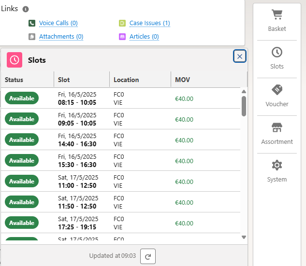Image resolution: width=306 pixels, height=266 pixels.
Task: Click the scrollbar up arrow
Action: [x=244, y=91]
